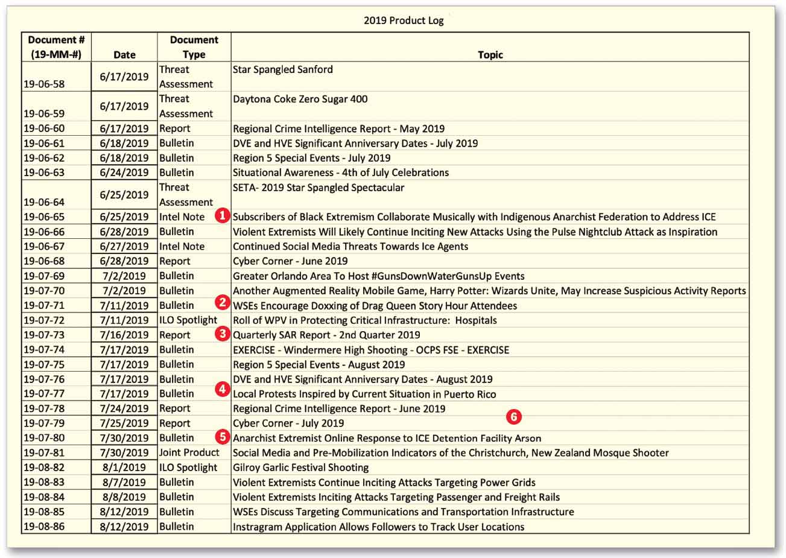Image resolution: width=786 pixels, height=558 pixels.
Task: Click the Gilroy Garlic Festival Shooting topic
Action: click(300, 468)
